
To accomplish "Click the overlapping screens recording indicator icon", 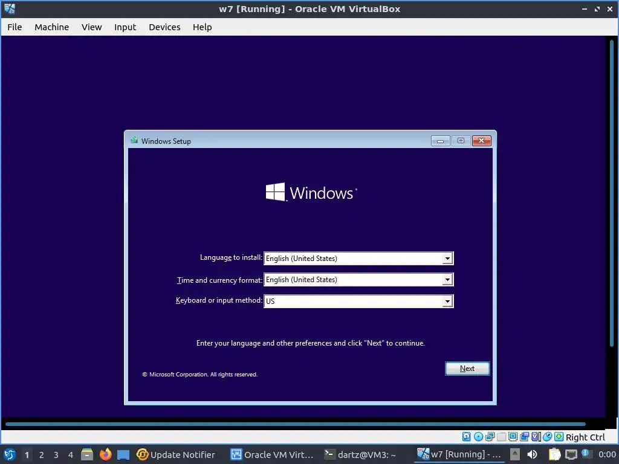I will click(524, 437).
